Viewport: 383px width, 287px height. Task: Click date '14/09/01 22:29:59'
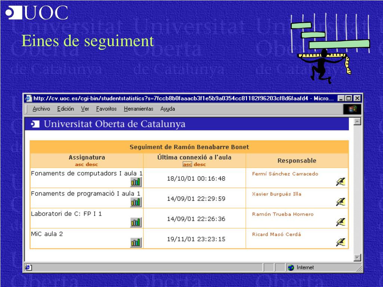point(196,199)
